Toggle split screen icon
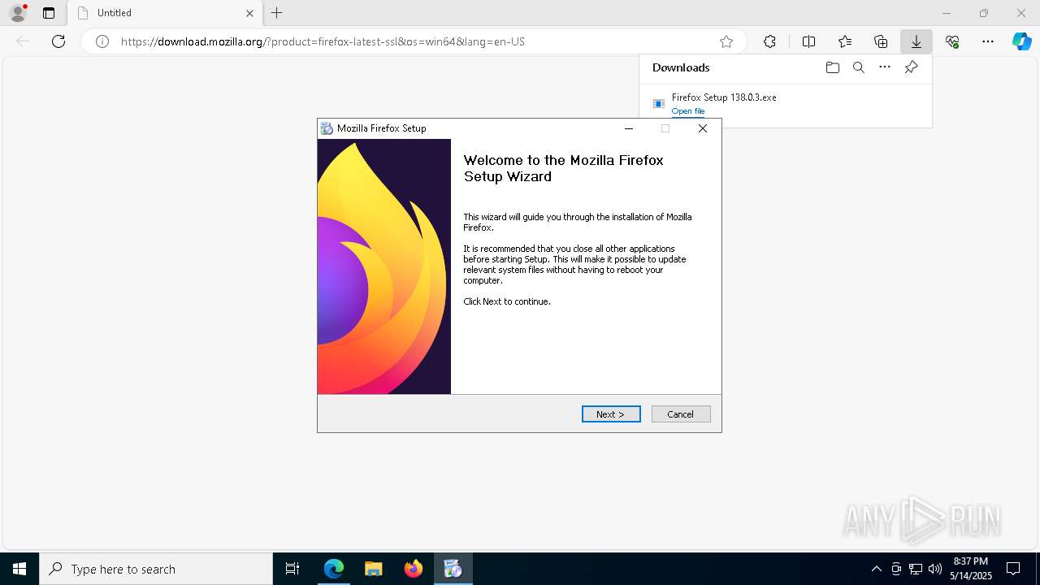Screen dimensions: 1040x585 (808, 41)
